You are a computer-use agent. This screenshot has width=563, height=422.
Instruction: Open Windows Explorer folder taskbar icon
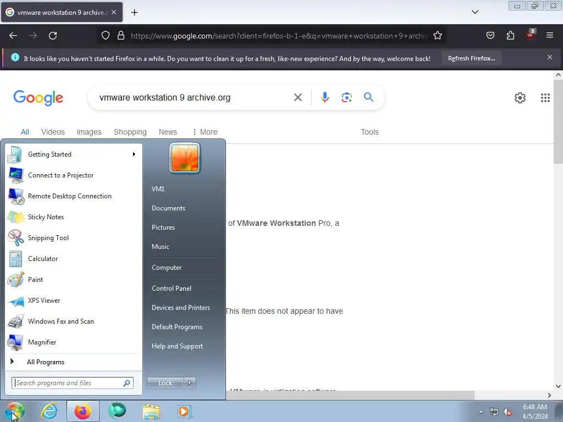151,411
